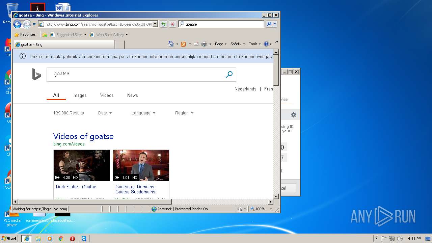Click Internet Protected Mode status text

click(183, 209)
